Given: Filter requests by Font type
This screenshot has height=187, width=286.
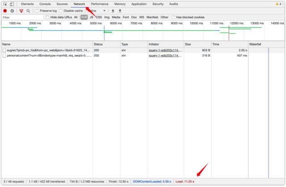Looking at the screenshot, I should coord(126,17).
